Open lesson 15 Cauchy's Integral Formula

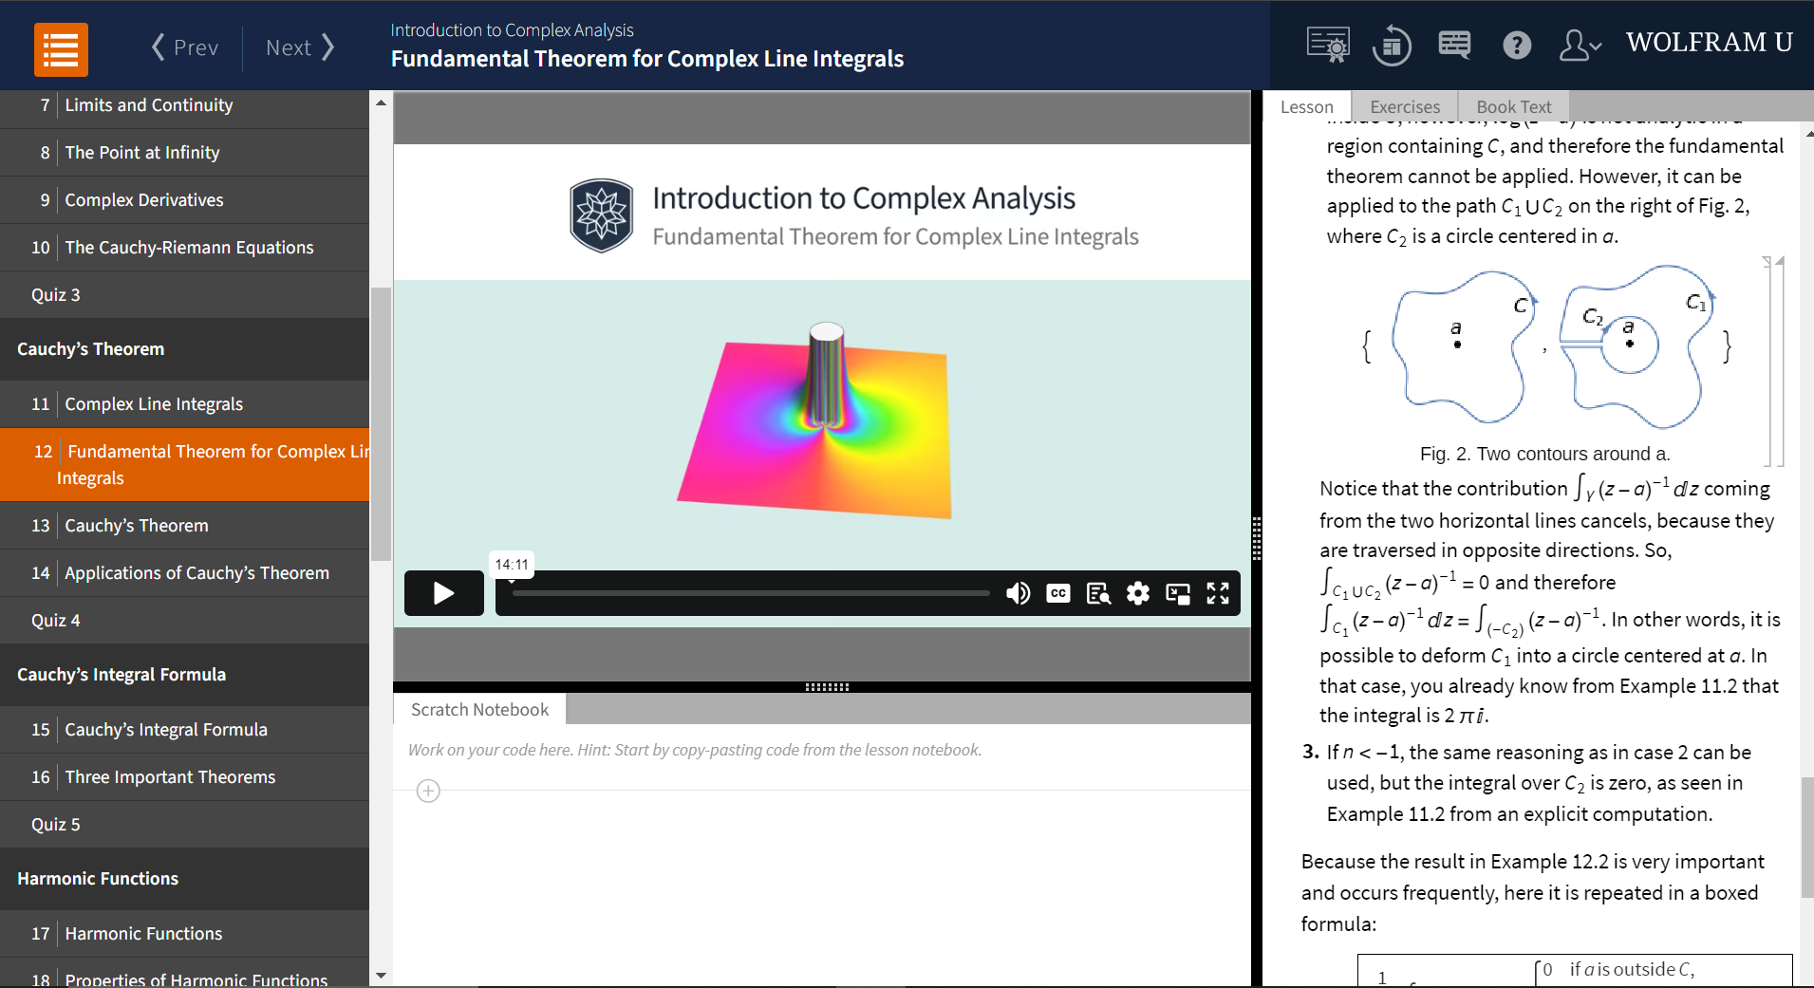click(x=184, y=730)
